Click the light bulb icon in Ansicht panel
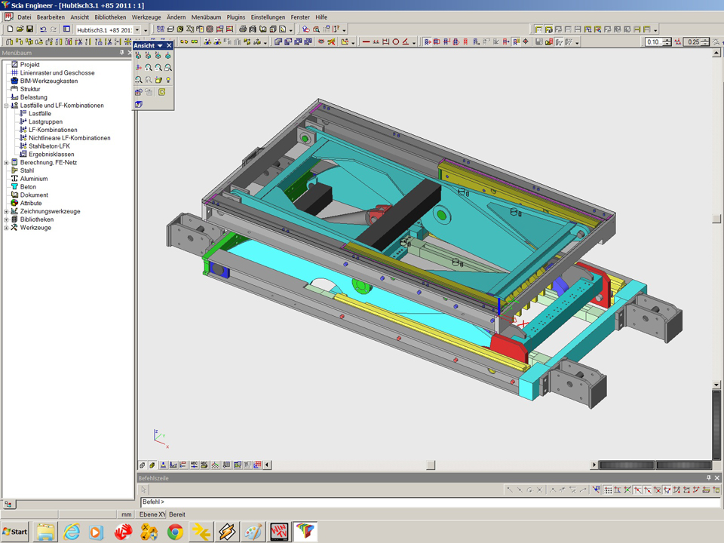This screenshot has height=543, width=724. point(168,79)
